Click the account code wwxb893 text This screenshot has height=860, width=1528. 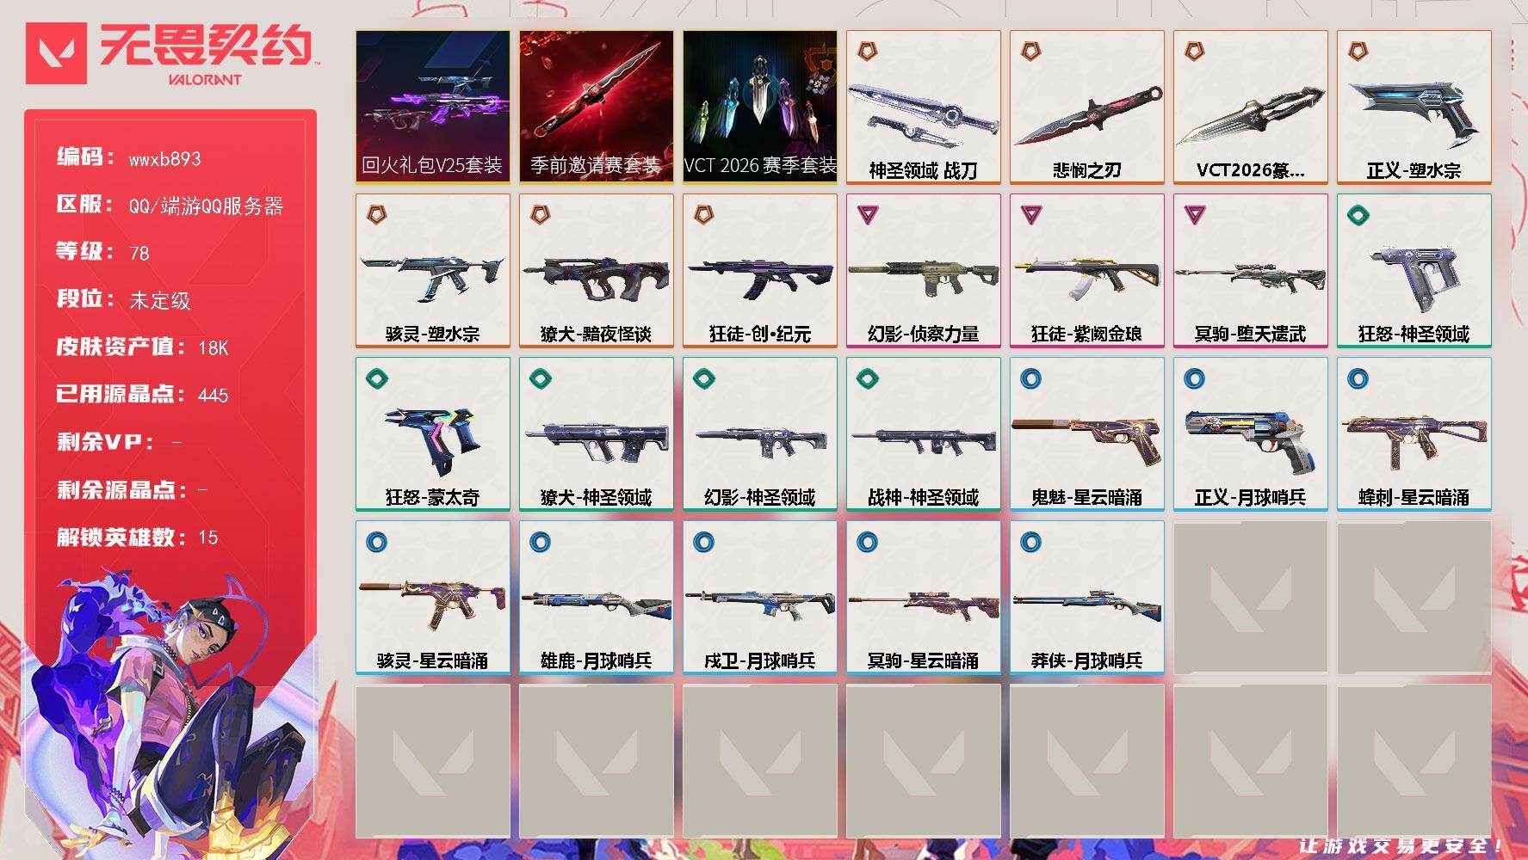(164, 159)
